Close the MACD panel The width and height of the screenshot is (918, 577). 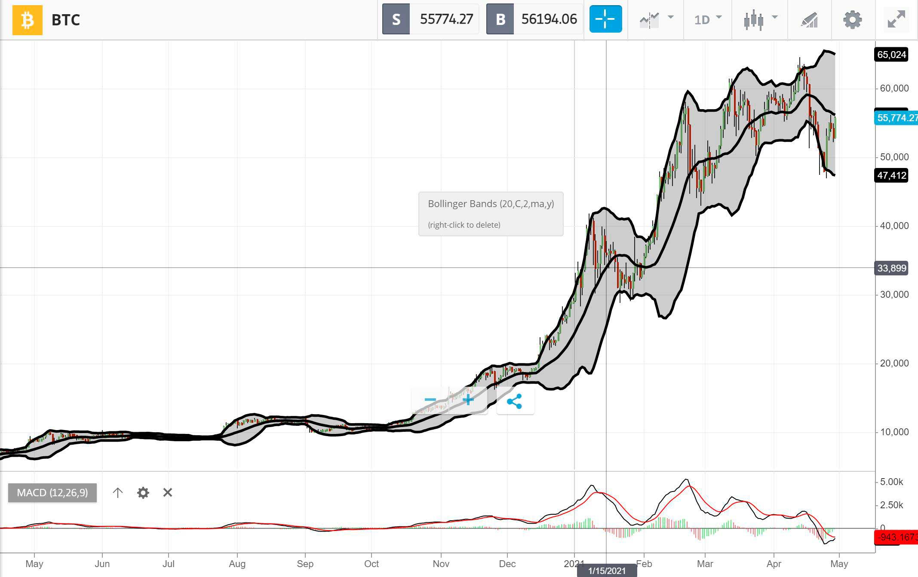[x=168, y=492]
